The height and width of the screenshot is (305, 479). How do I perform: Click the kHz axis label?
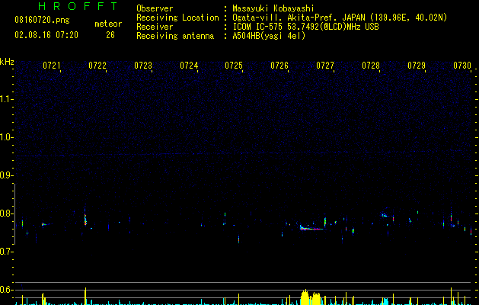[x=7, y=62]
